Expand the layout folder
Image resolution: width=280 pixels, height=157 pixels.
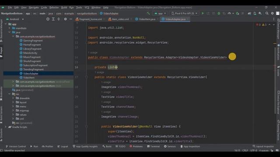click(13, 102)
